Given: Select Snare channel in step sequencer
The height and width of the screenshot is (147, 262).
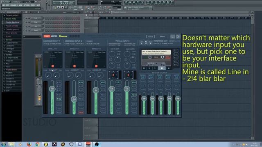Looking at the screenshot, I should [x=36, y=30].
